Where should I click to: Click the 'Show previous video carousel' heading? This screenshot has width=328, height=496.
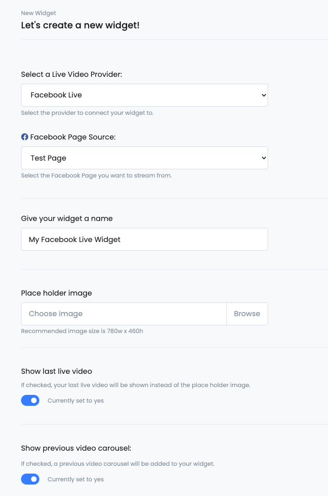coord(76,448)
